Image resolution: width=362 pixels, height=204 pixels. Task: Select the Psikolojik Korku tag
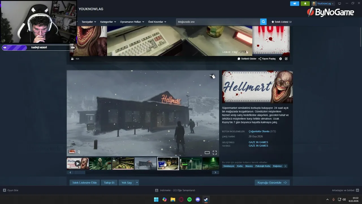tap(263, 166)
